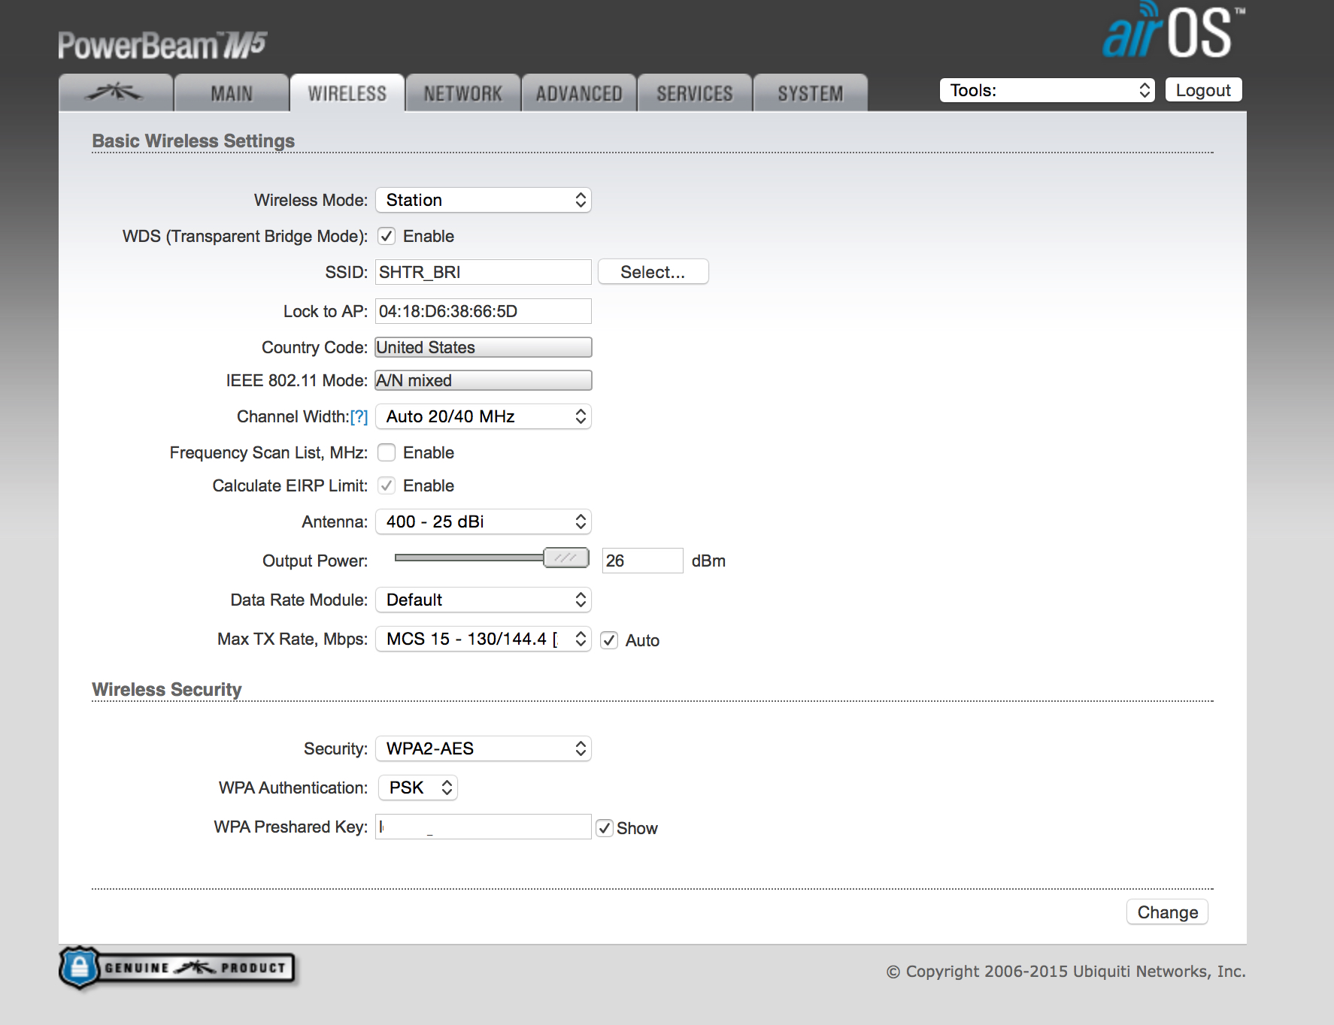The height and width of the screenshot is (1025, 1334).
Task: Open the Ubiquiti logo tab
Action: coord(116,93)
